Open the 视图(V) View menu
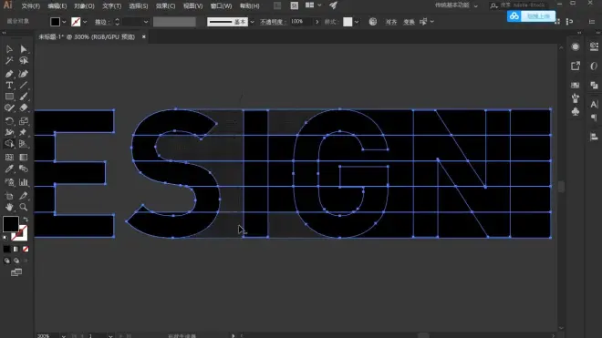602x338 pixels. (x=192, y=6)
